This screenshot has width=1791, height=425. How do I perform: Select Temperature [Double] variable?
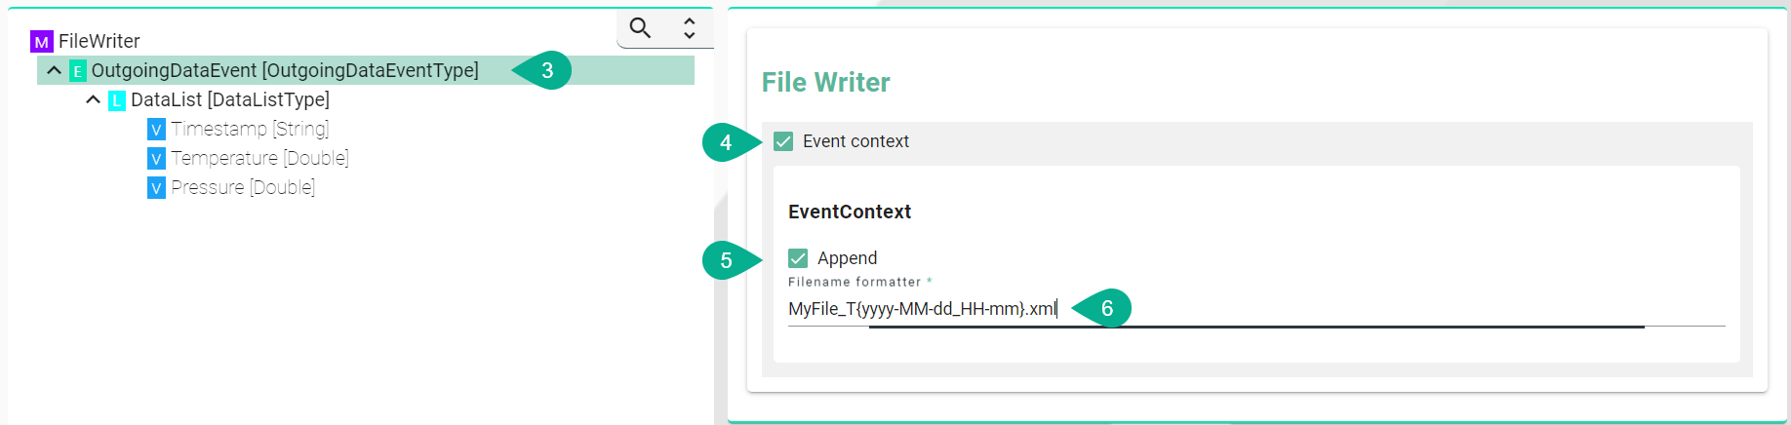(259, 159)
